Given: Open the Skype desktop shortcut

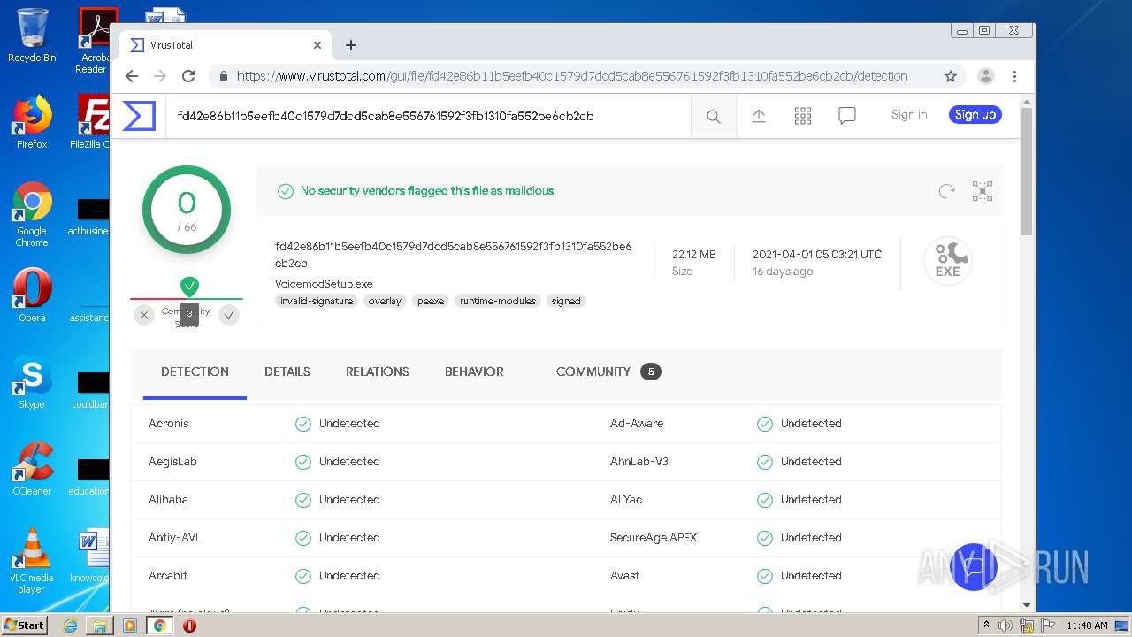Looking at the screenshot, I should click(32, 382).
